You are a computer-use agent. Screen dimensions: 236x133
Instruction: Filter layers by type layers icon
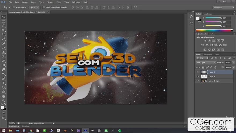(221, 58)
